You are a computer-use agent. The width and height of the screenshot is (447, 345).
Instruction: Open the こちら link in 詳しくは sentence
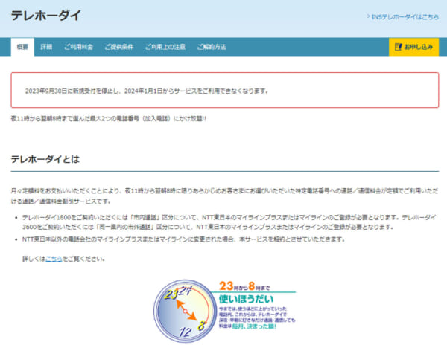click(x=54, y=259)
